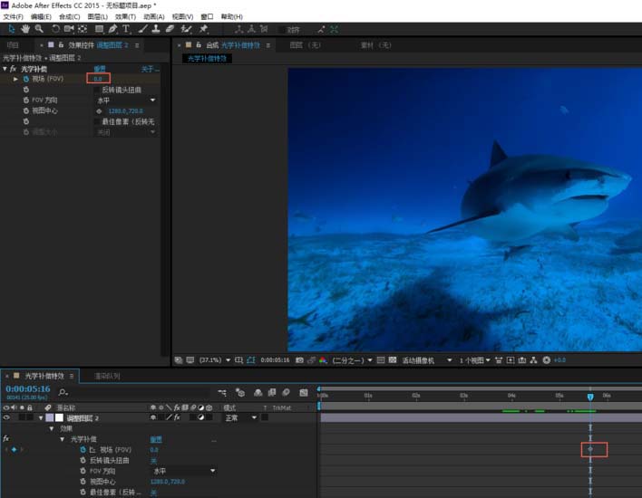Select the Hand tool
Screen dimensions: 642x498
pyautogui.click(x=24, y=29)
